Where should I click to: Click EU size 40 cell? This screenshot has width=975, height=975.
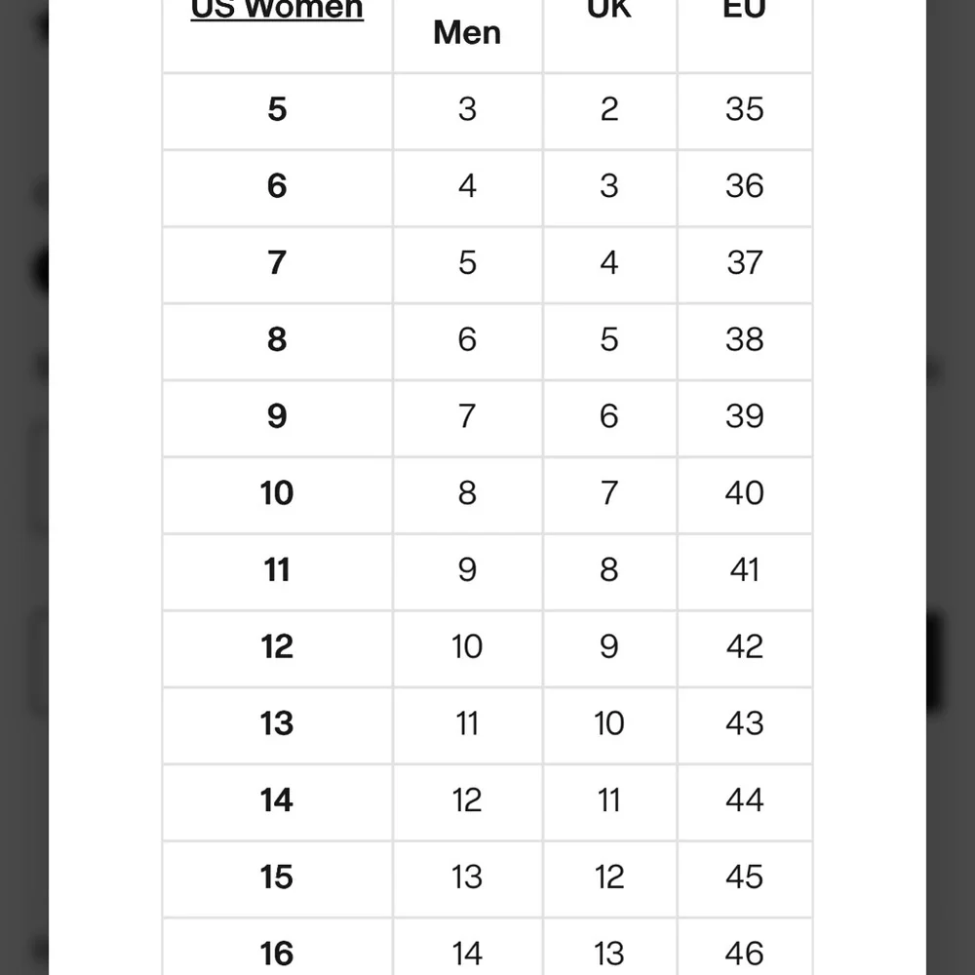coord(744,492)
